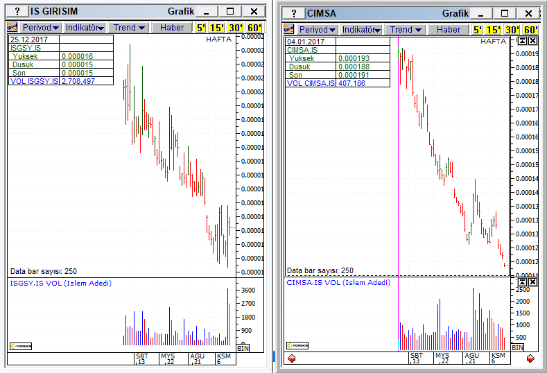The image size is (547, 373).
Task: Select 30' interval in IS GIRISIM window
Action: coord(236,28)
